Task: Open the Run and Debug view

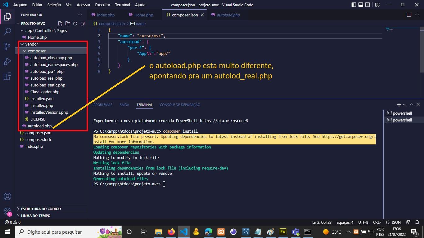Action: click(x=7, y=61)
